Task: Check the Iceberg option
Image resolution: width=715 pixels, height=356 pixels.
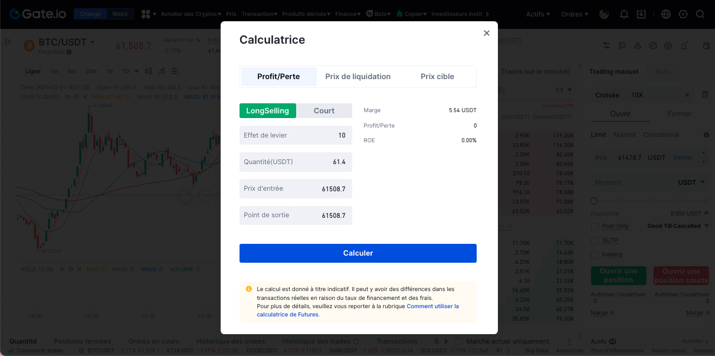Action: point(595,254)
